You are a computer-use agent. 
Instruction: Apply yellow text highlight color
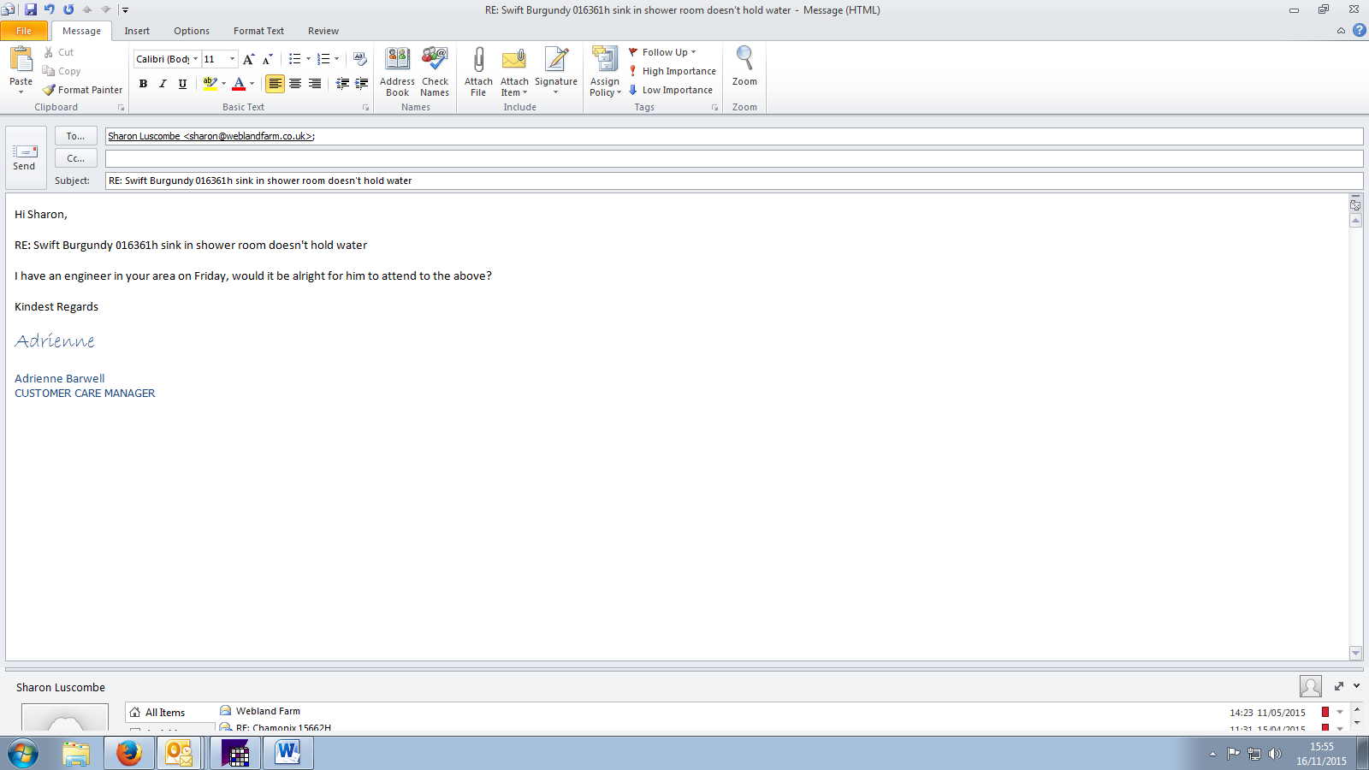pyautogui.click(x=210, y=83)
